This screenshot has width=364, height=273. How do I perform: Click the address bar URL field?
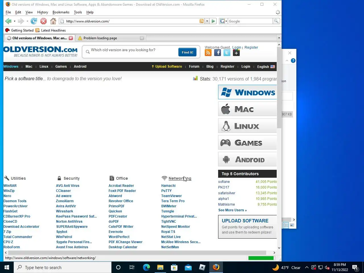[x=132, y=21]
